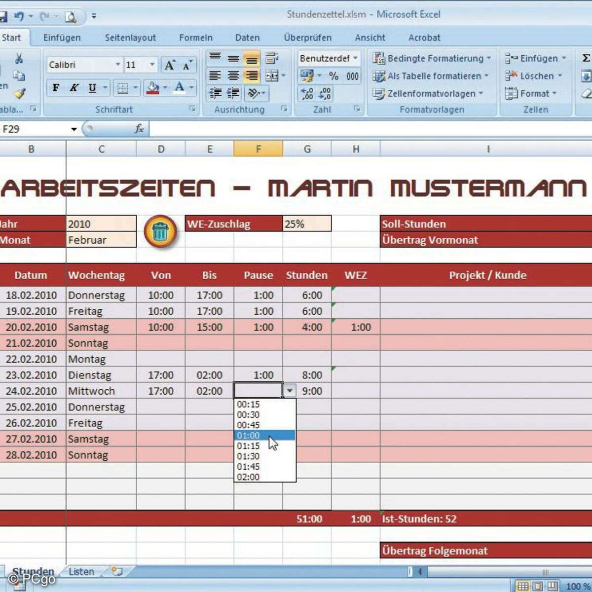The image size is (592, 592).
Task: Toggle italic formatting with K button
Action: (74, 88)
